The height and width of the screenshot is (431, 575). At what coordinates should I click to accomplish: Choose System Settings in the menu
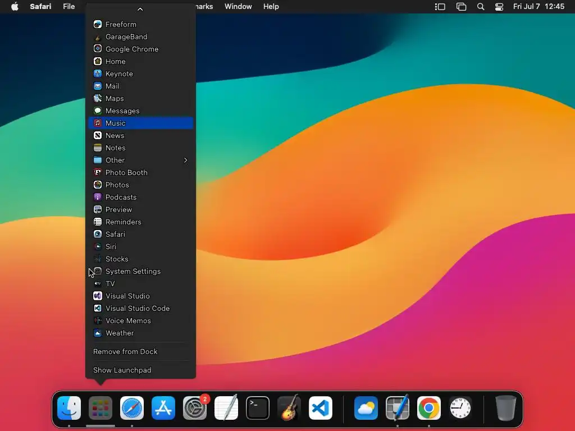click(x=140, y=271)
